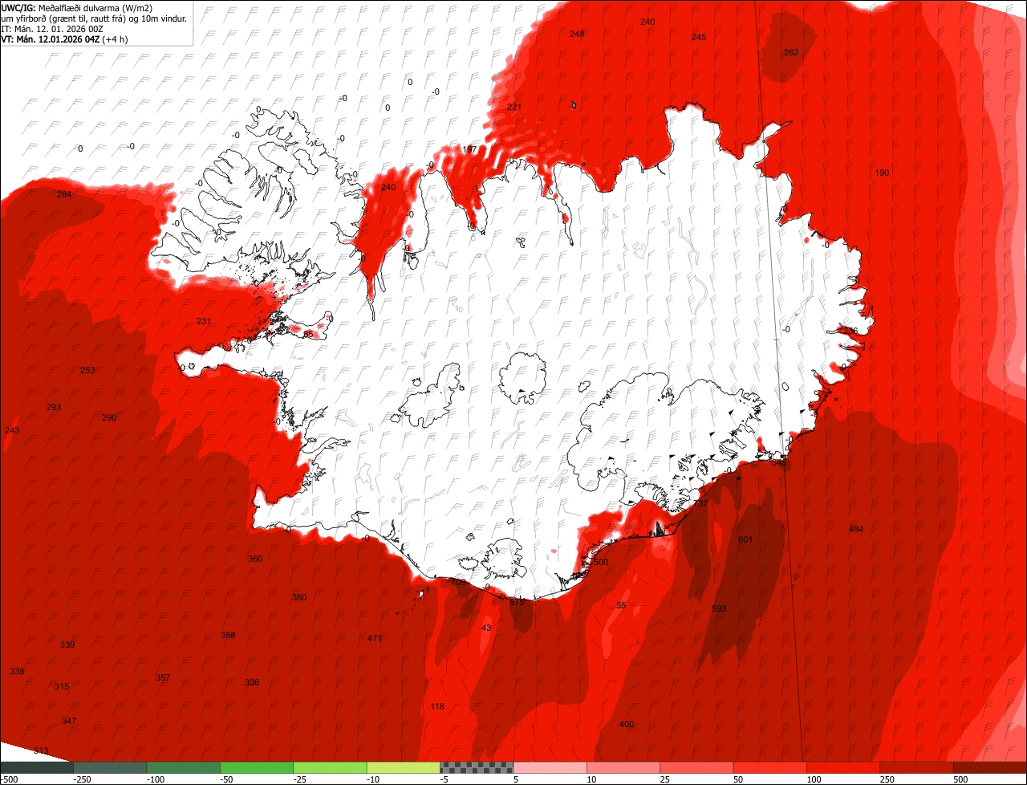Click the legend tick label 250
The image size is (1027, 785).
pyautogui.click(x=887, y=779)
